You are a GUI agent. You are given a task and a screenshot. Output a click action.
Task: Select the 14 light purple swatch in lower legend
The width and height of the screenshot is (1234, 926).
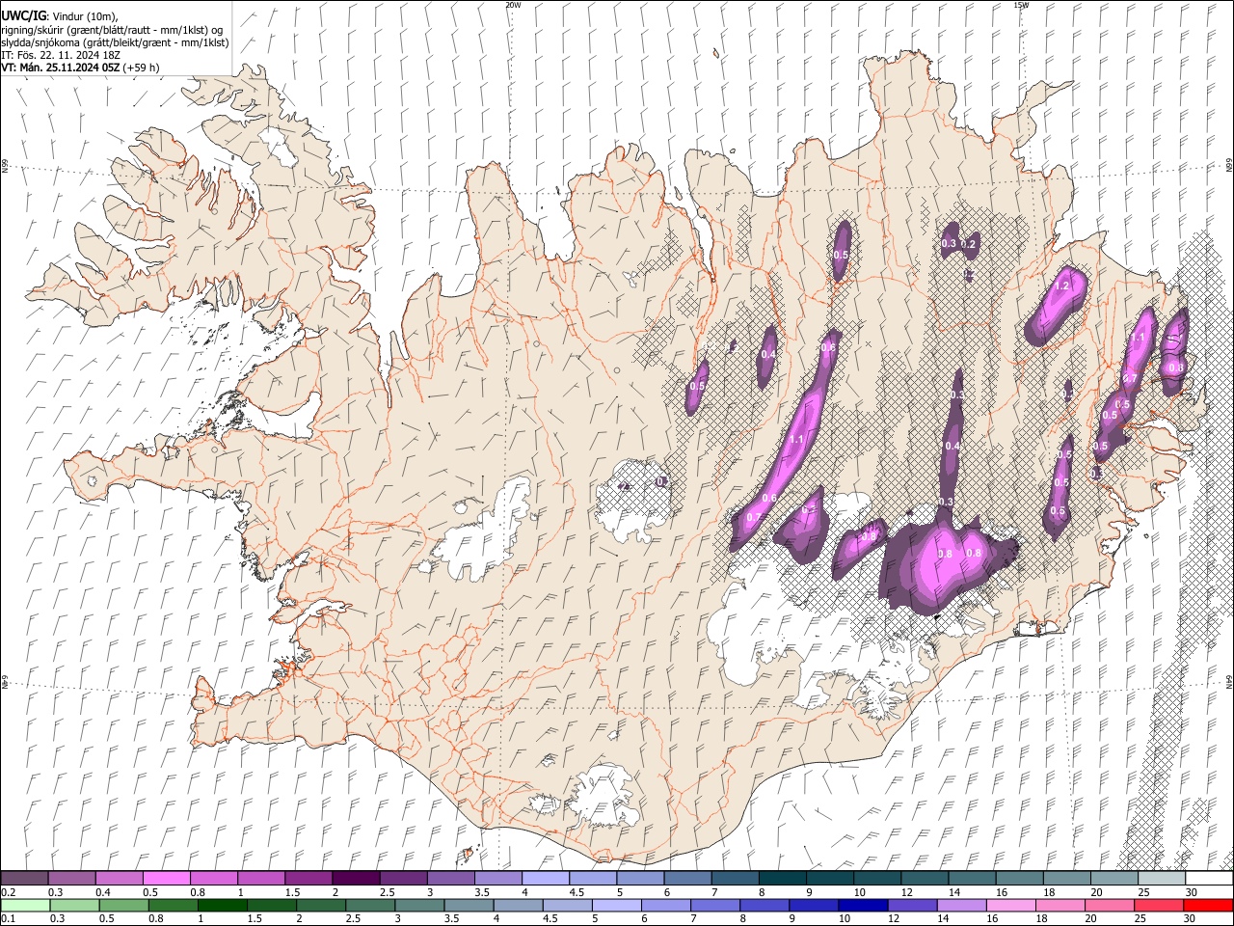(x=960, y=905)
